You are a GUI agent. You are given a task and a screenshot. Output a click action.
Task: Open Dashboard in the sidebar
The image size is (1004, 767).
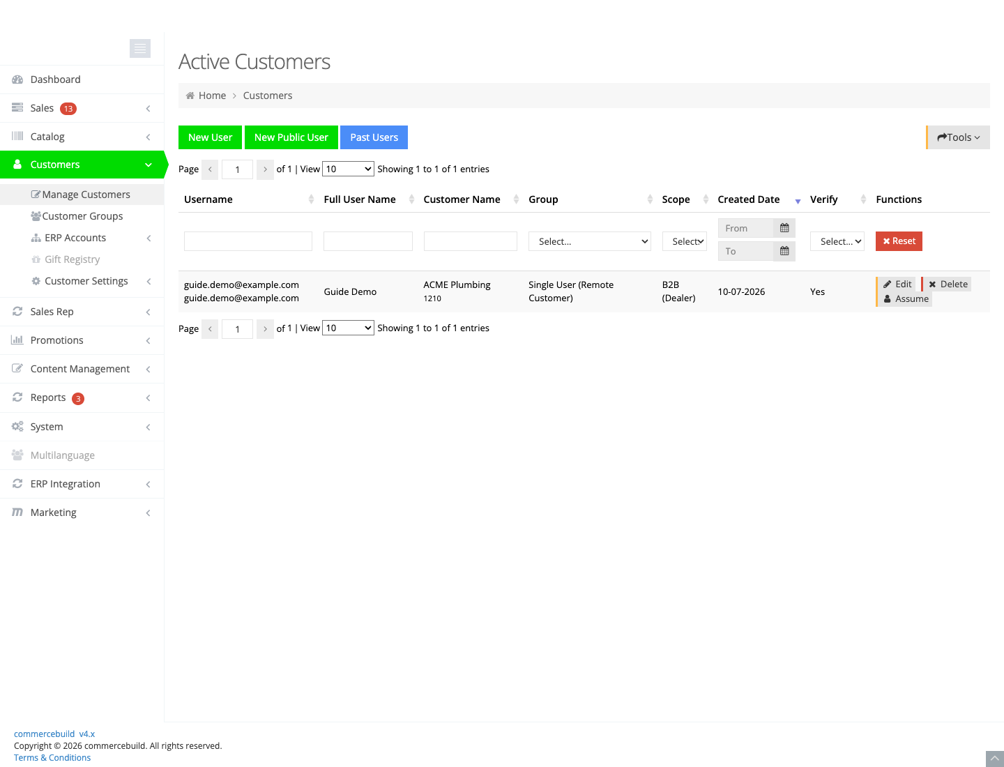pyautogui.click(x=82, y=79)
